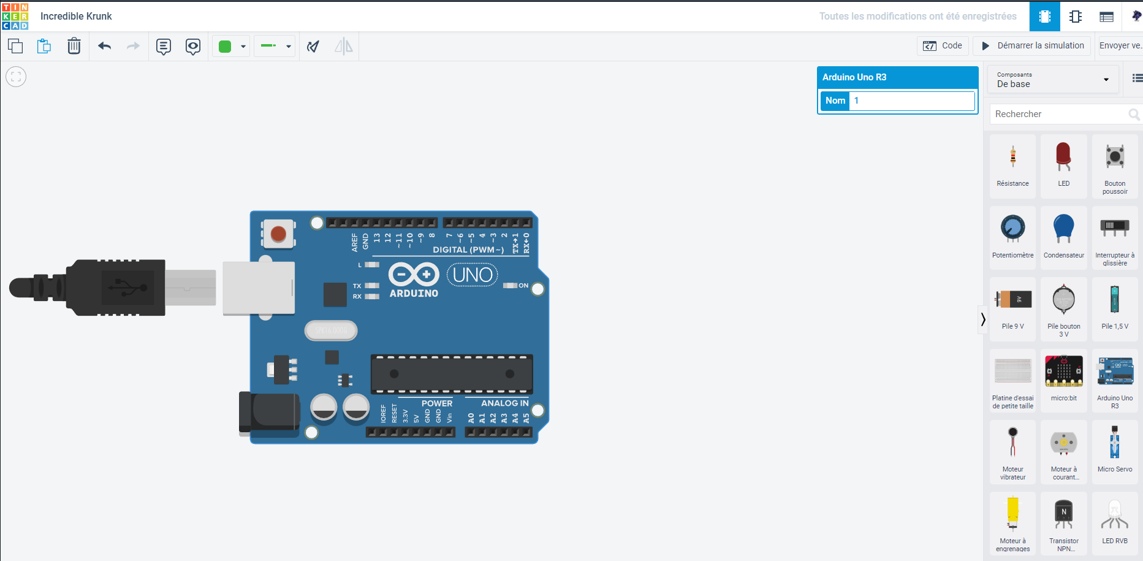Start the simulation with Démarrer la simulation

pyautogui.click(x=1031, y=45)
